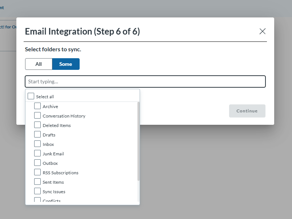Tick the Outbox folder checkbox
This screenshot has height=219, width=292.
[37, 163]
